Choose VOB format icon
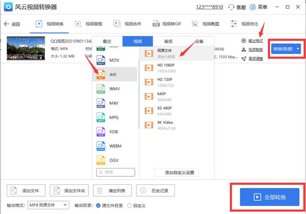The height and width of the screenshot is (214, 306). [101, 132]
